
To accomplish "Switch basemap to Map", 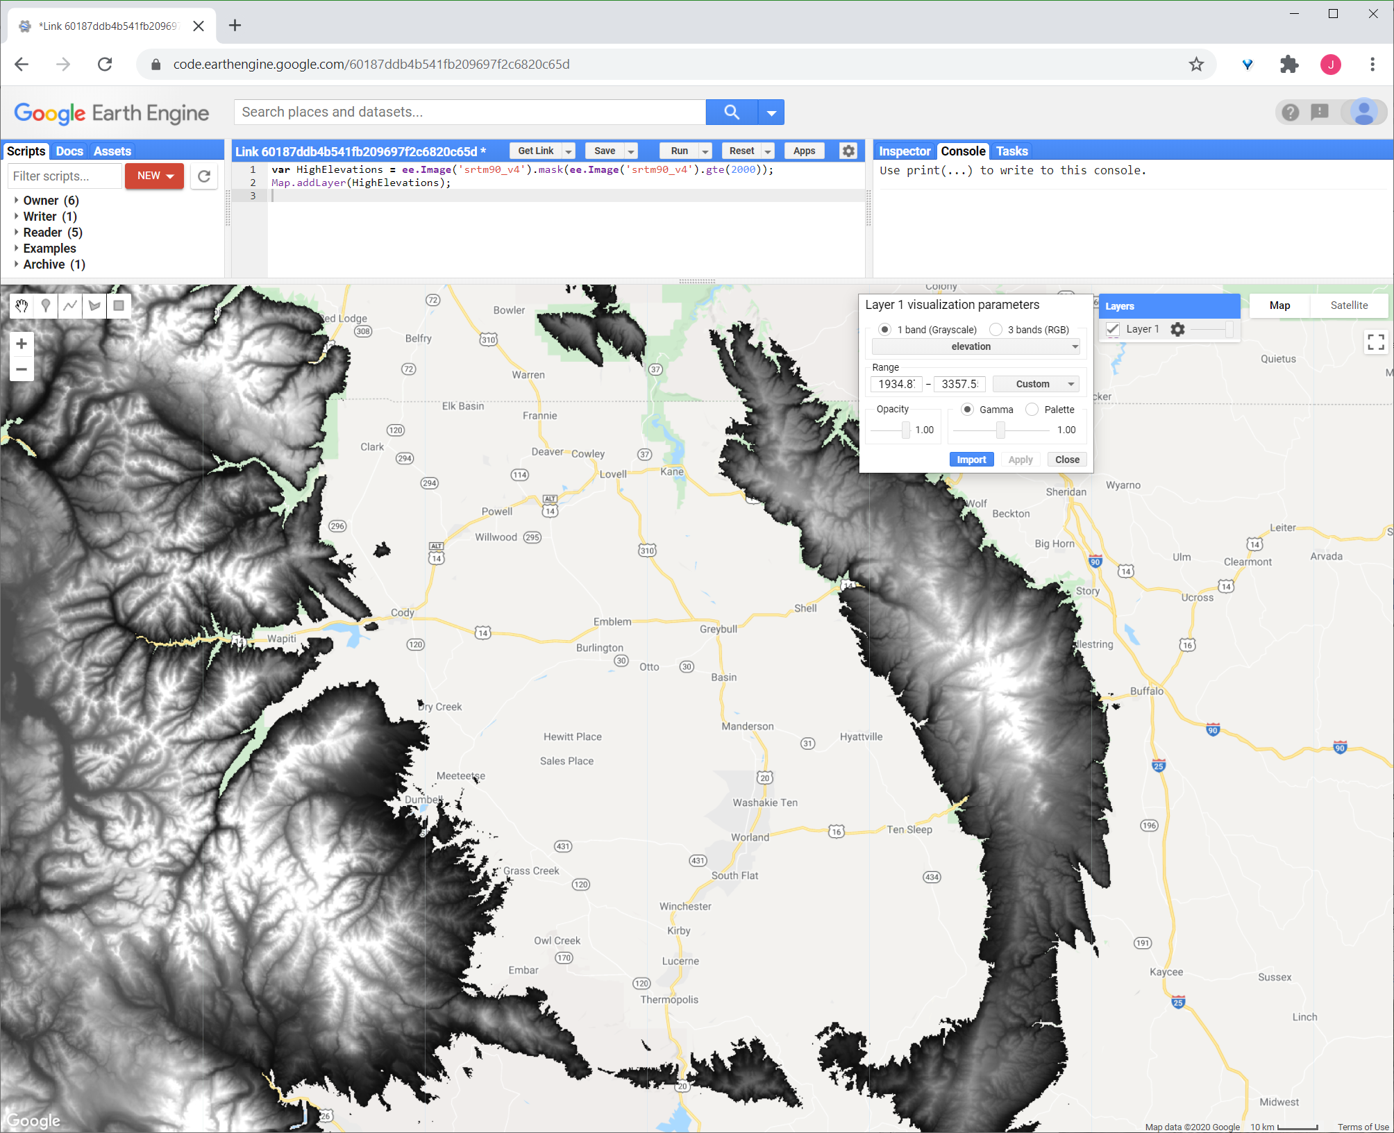I will tap(1279, 305).
